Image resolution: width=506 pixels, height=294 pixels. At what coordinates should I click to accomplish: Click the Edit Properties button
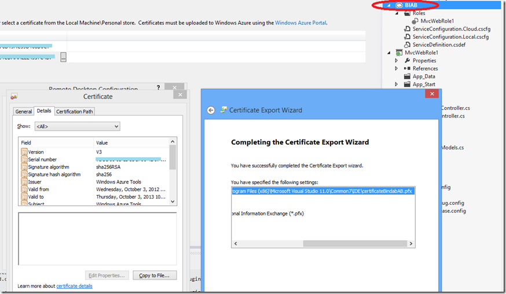click(107, 275)
